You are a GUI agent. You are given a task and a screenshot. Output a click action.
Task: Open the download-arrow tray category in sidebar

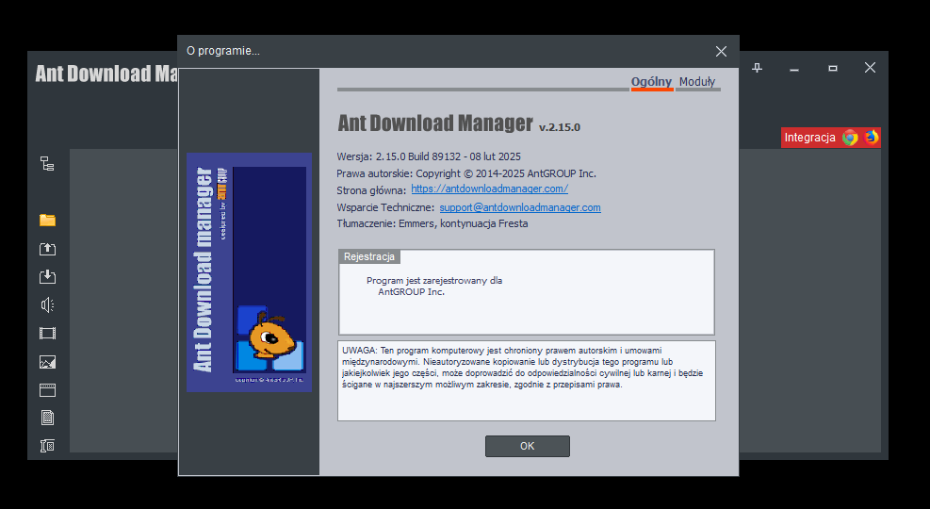pos(47,276)
